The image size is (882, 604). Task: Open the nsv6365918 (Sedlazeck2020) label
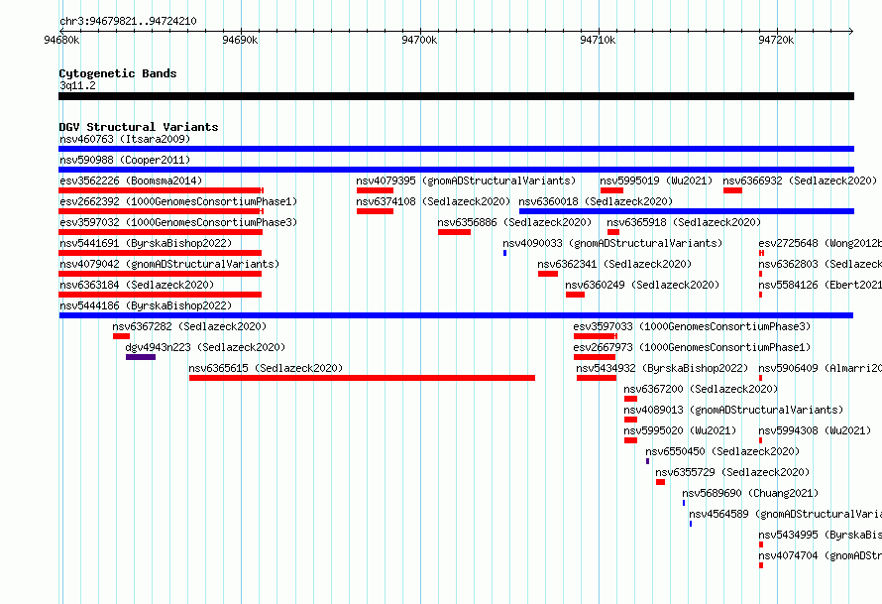684,222
